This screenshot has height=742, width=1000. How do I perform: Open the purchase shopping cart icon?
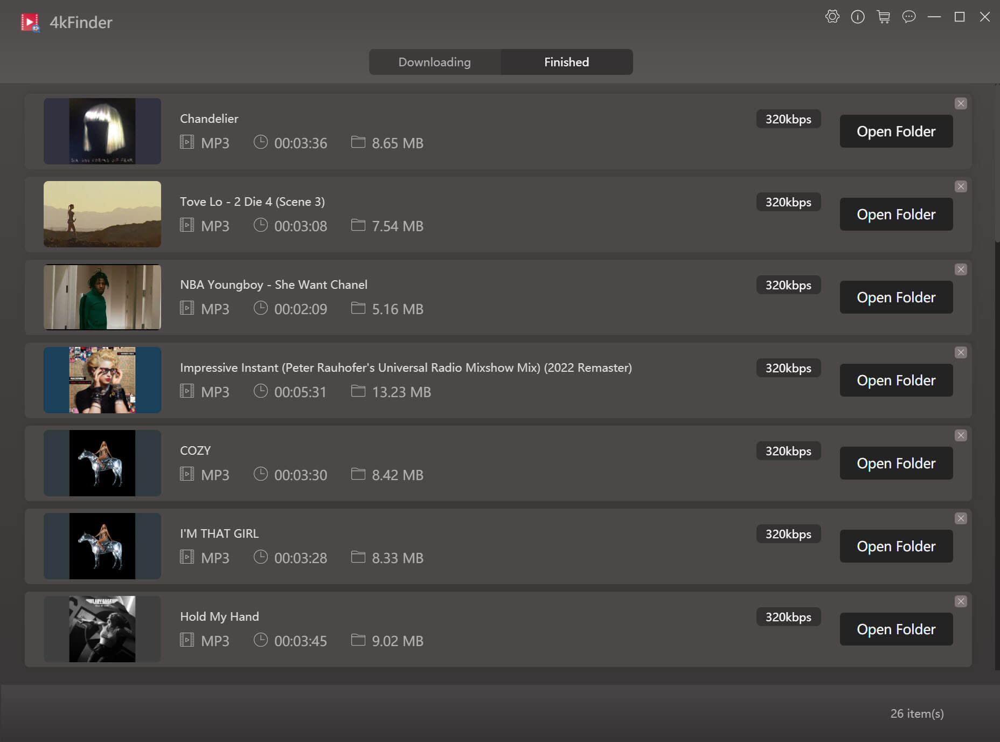(x=884, y=17)
